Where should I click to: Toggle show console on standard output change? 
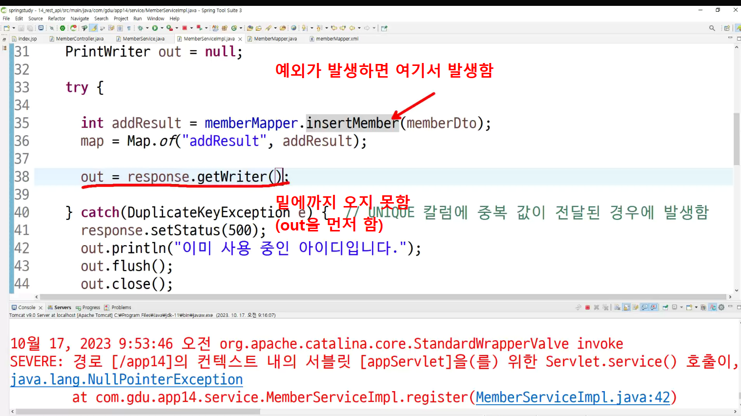click(x=644, y=308)
